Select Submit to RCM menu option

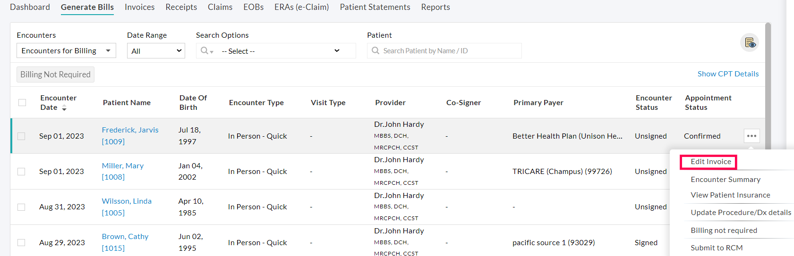point(716,248)
